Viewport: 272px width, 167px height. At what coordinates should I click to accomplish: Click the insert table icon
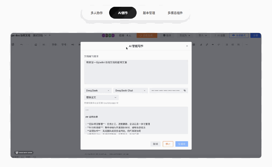194,45
